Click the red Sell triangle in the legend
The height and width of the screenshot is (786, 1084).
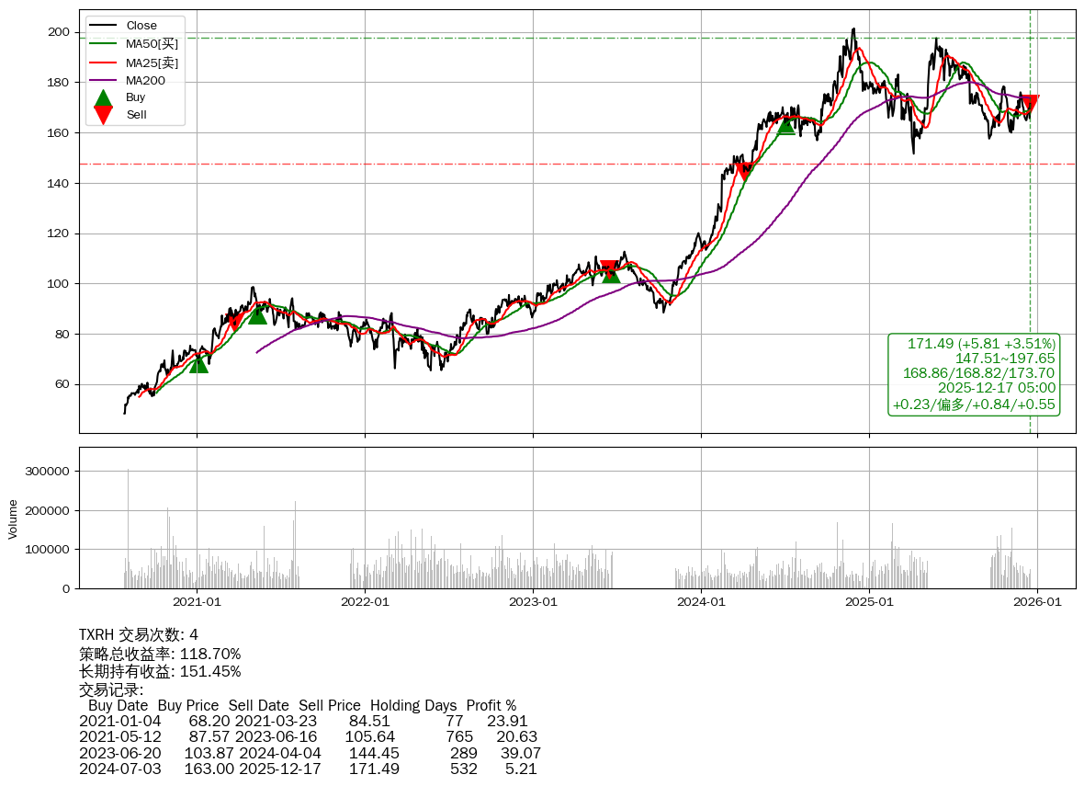(104, 114)
